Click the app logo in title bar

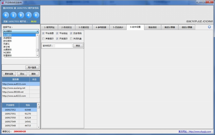click(2, 2)
